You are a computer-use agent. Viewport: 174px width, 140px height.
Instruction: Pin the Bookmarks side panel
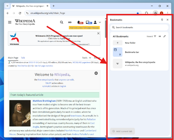pos(162,20)
